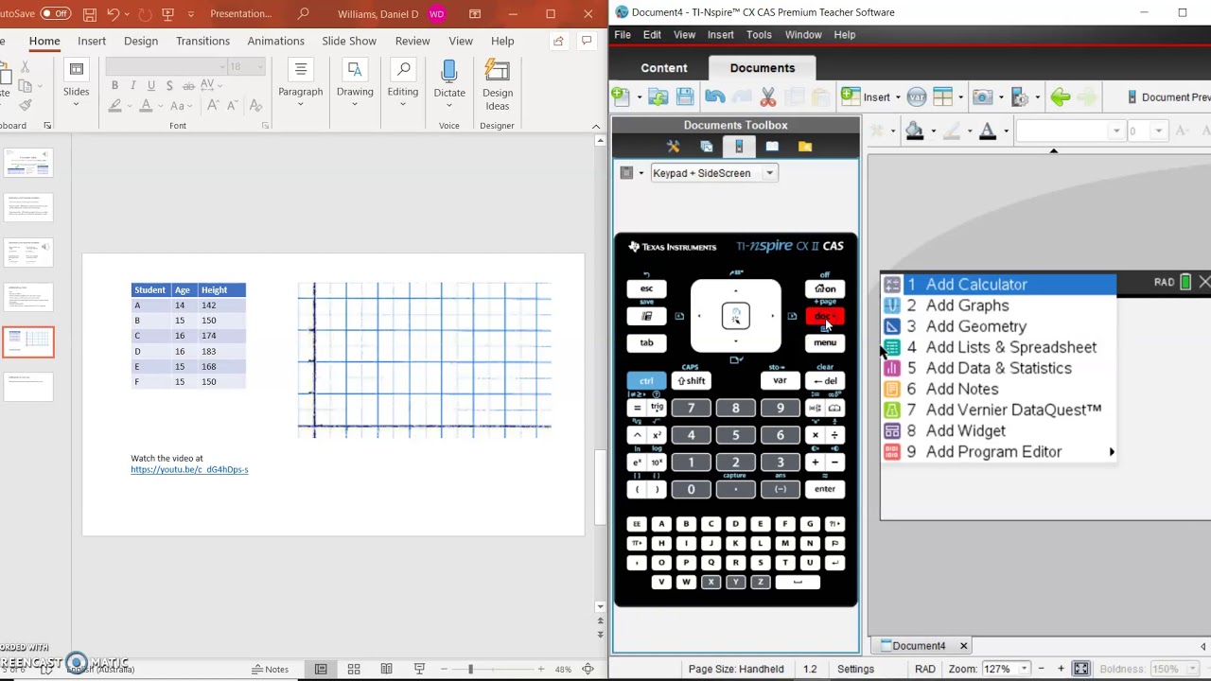Open the Zoom percentage dropdown in TI-Nspire status bar
The height and width of the screenshot is (681, 1211).
(1024, 669)
